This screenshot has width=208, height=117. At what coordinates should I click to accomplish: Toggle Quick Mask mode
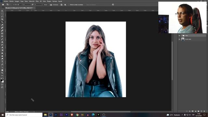2,84
